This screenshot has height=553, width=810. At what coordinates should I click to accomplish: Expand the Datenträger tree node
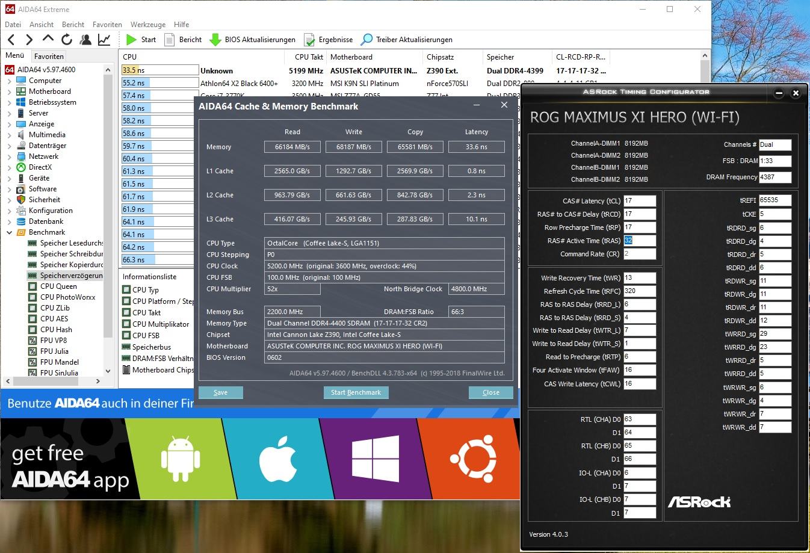pyautogui.click(x=9, y=146)
